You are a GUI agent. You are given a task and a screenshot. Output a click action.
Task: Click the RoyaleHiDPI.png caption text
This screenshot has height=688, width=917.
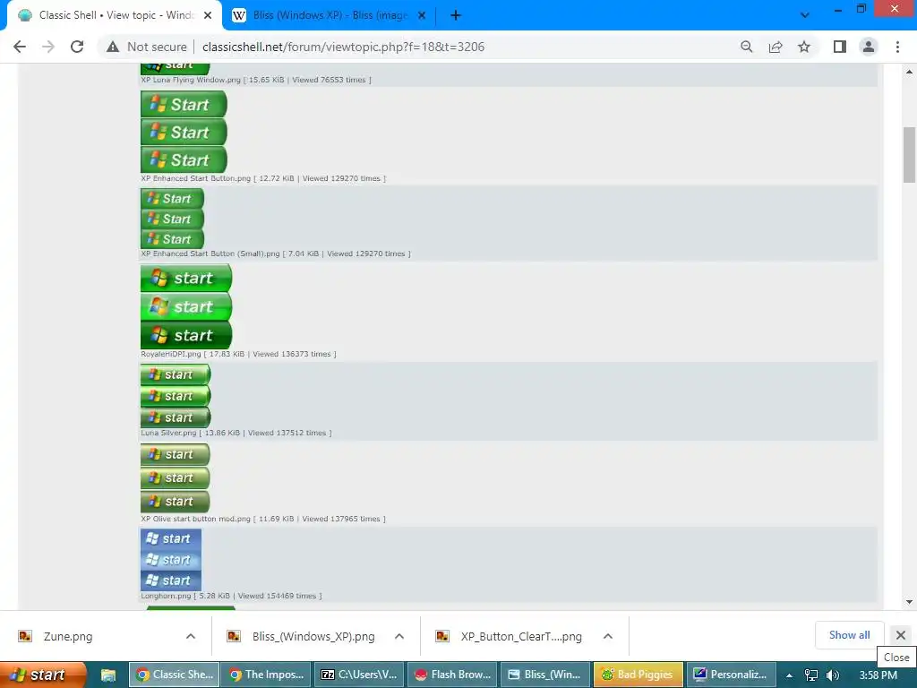[238, 354]
